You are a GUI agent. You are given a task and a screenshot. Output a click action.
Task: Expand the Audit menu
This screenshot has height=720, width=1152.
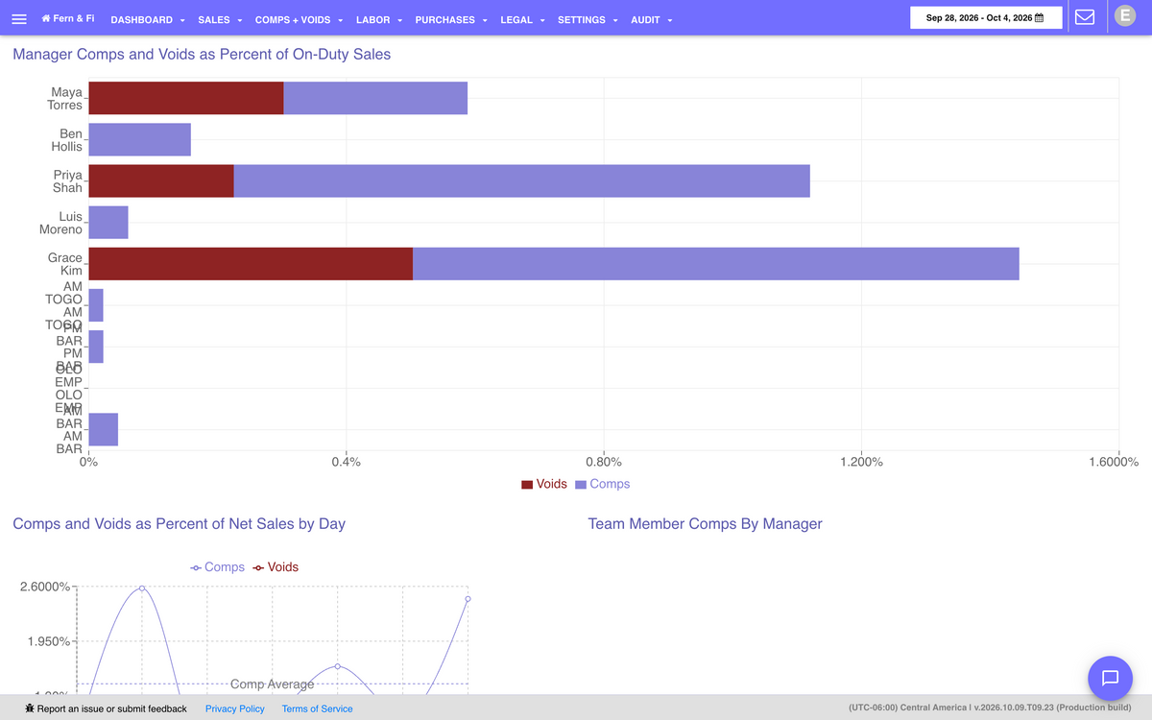[x=651, y=20]
